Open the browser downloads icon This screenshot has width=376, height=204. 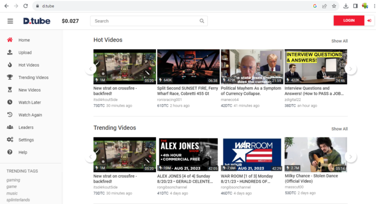pyautogui.click(x=346, y=6)
